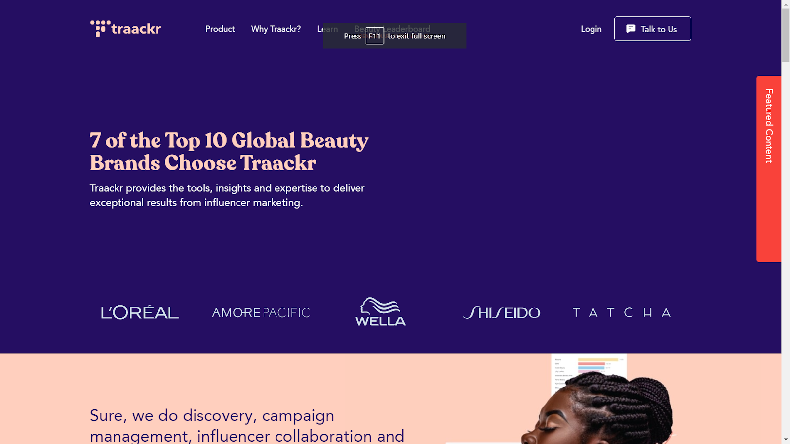Click the woman with braids image
The image size is (790, 444).
click(597, 407)
